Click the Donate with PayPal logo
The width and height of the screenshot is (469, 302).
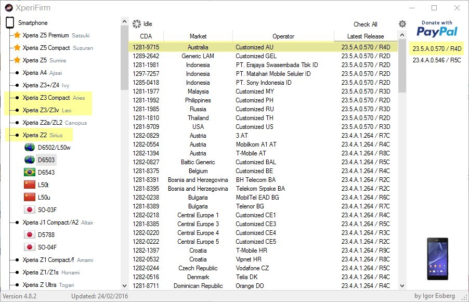pos(437,29)
